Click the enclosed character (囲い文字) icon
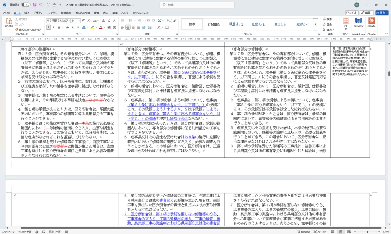The height and width of the screenshot is (234, 391). [x=114, y=27]
